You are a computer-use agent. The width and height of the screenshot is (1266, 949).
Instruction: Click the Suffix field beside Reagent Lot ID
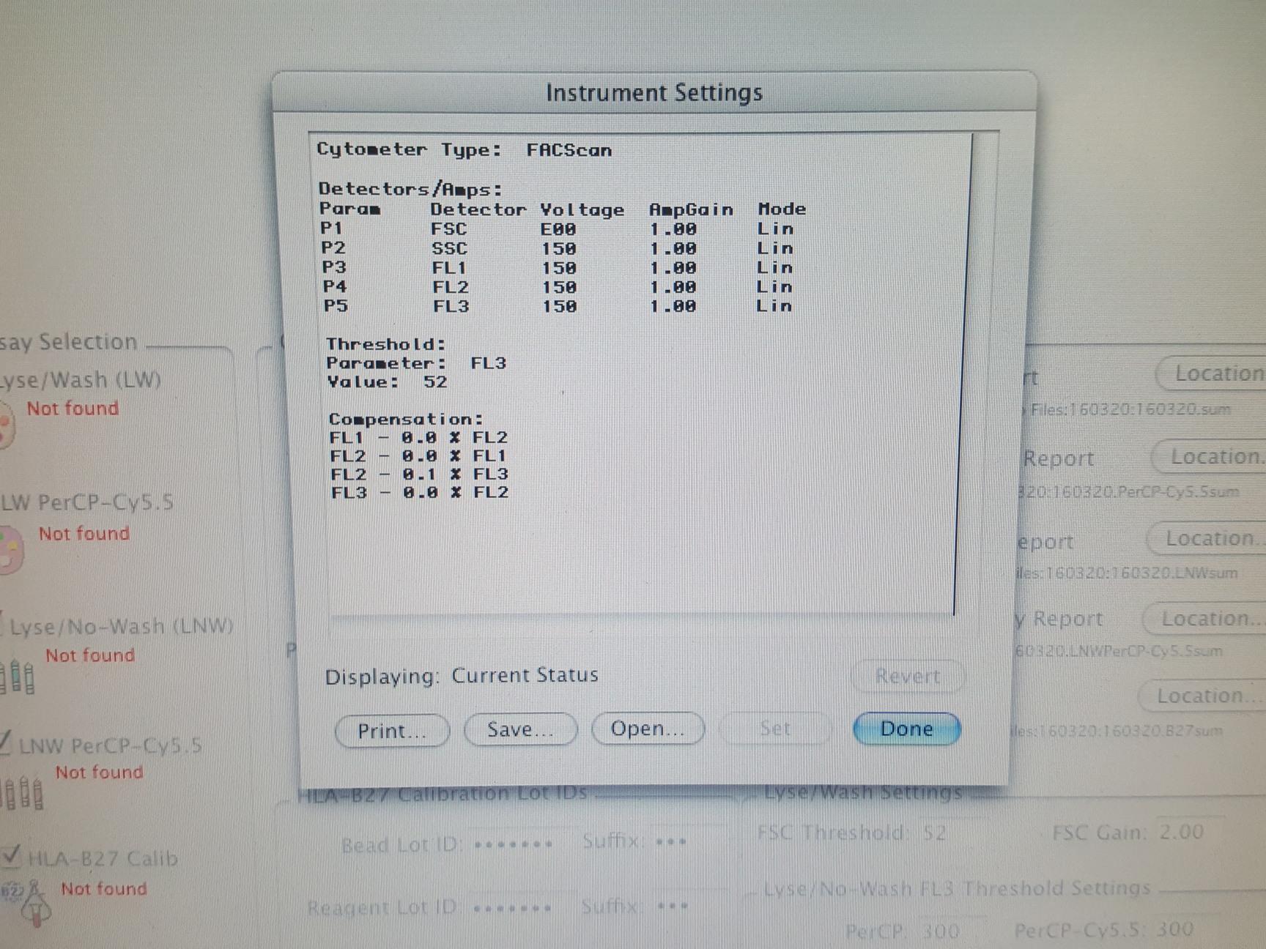pyautogui.click(x=671, y=906)
